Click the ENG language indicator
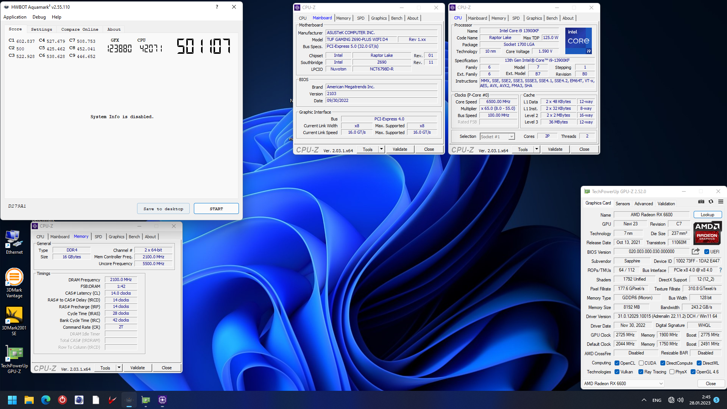Image resolution: width=727 pixels, height=409 pixels. tap(657, 400)
